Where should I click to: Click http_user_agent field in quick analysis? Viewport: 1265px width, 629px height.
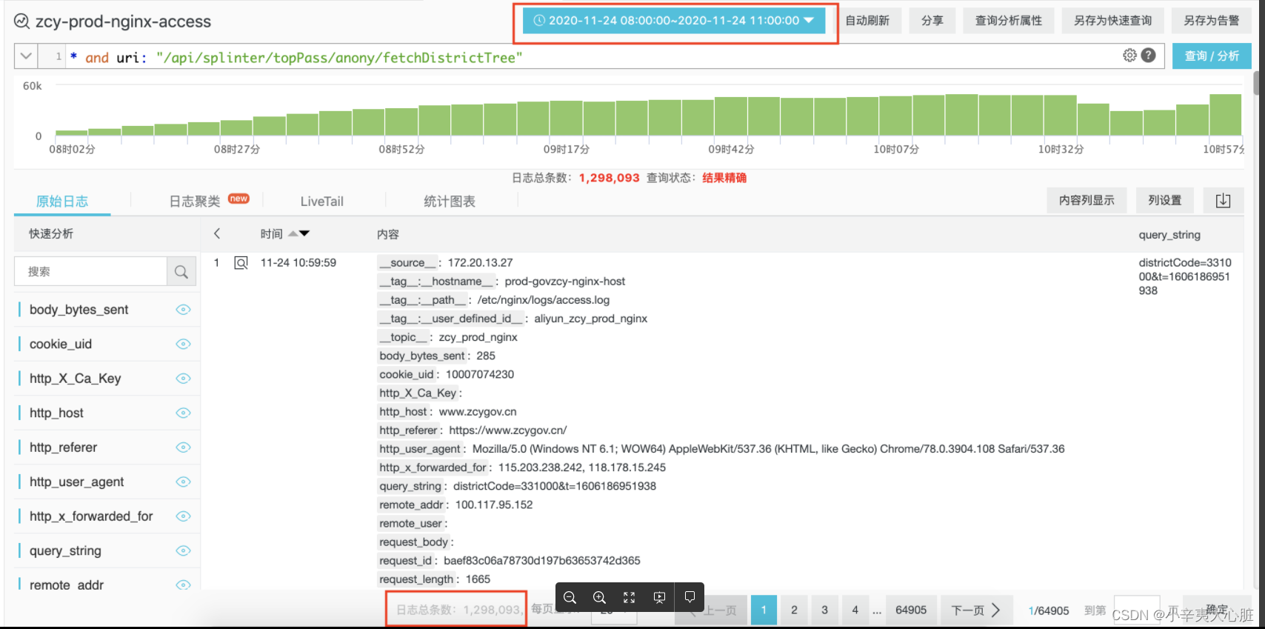[77, 482]
